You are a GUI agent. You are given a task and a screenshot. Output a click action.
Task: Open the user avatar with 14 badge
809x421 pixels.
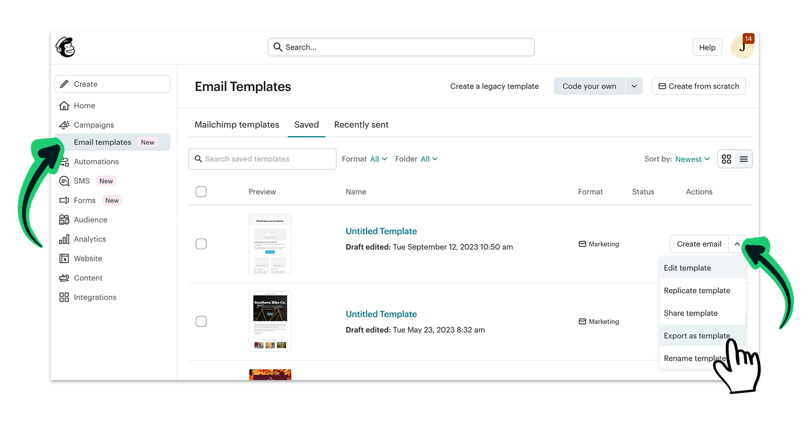click(742, 47)
